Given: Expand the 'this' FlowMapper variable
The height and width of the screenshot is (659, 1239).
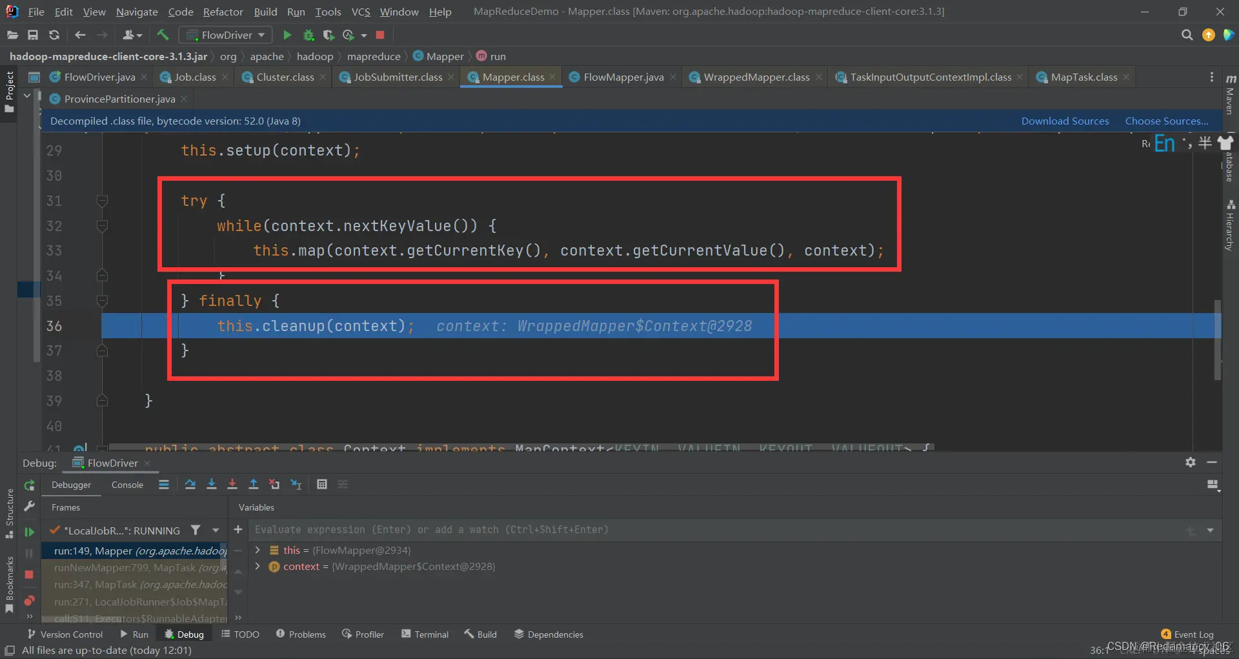Looking at the screenshot, I should click(x=257, y=550).
